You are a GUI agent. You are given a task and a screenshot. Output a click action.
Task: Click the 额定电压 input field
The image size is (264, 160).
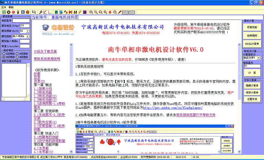pos(25,26)
